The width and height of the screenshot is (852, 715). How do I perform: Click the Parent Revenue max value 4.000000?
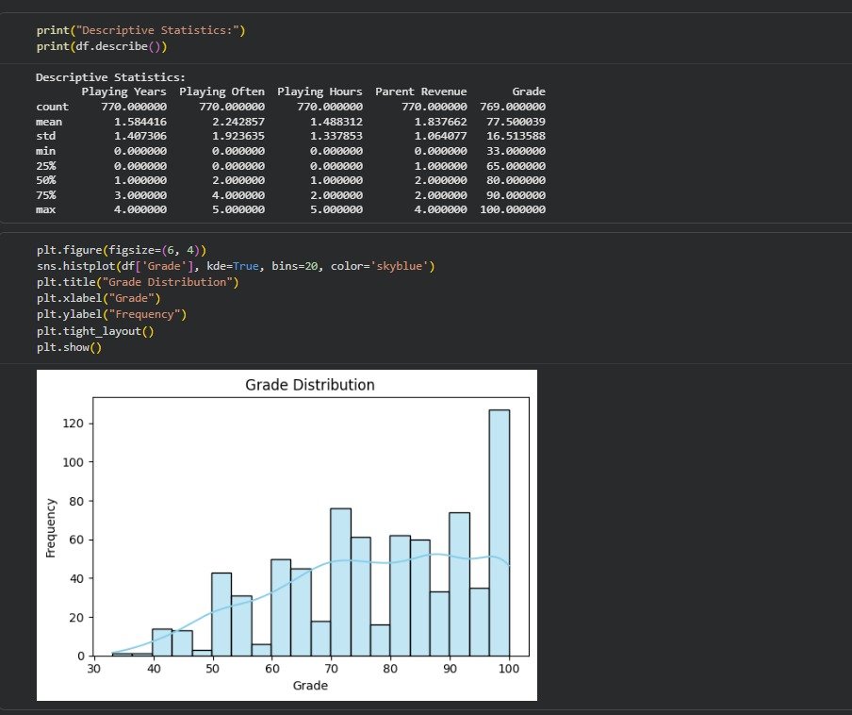[440, 209]
